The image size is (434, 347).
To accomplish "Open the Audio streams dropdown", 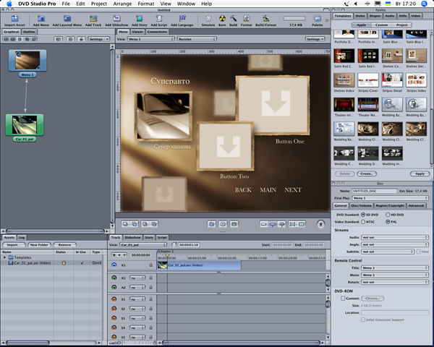I will (x=393, y=238).
